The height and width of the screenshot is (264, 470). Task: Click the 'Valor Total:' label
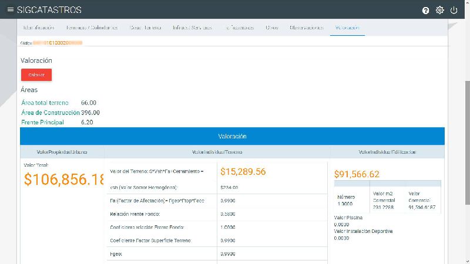pos(36,165)
